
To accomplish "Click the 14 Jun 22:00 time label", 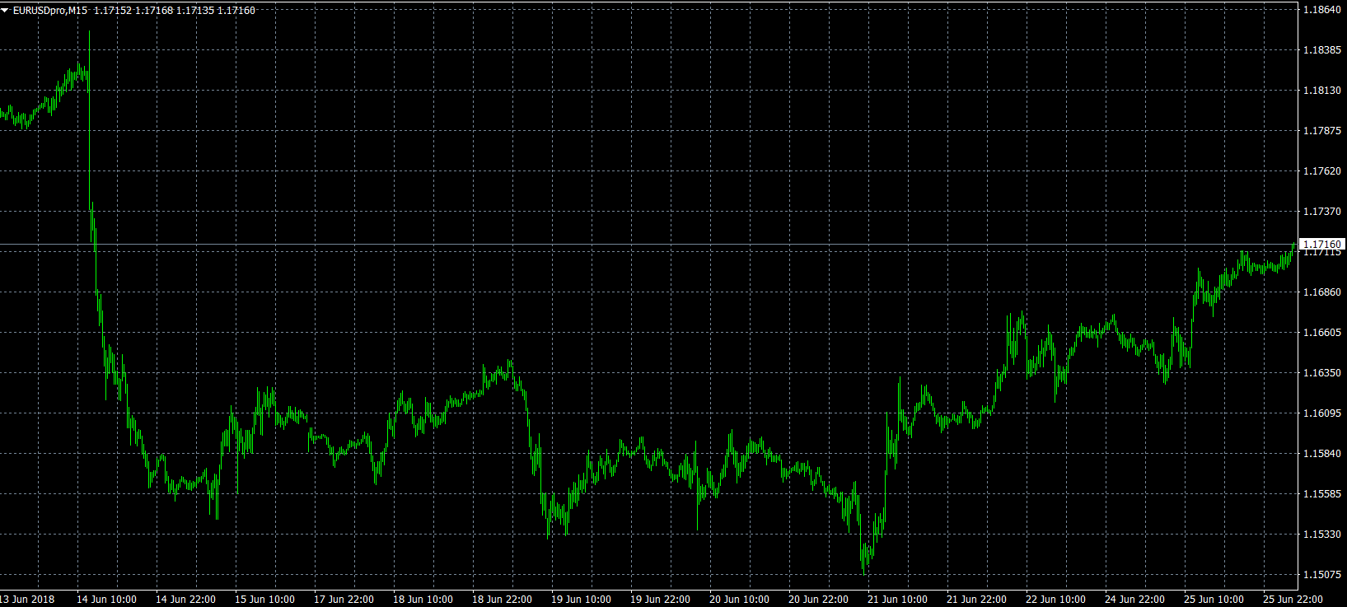I will click(x=185, y=600).
